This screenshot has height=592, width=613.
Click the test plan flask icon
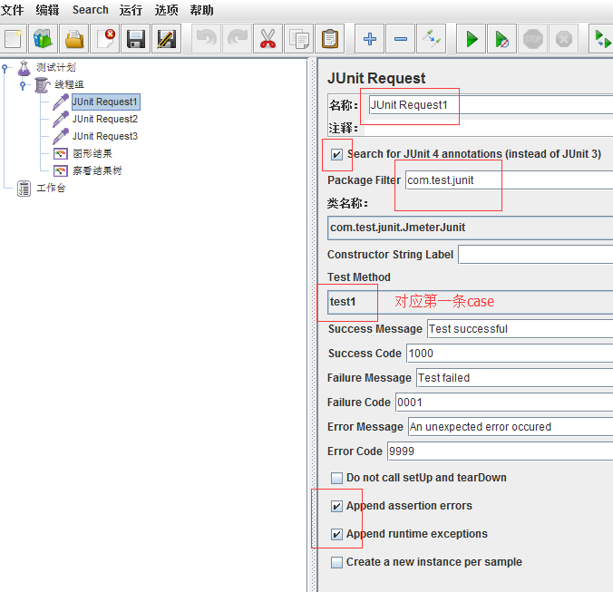(24, 68)
